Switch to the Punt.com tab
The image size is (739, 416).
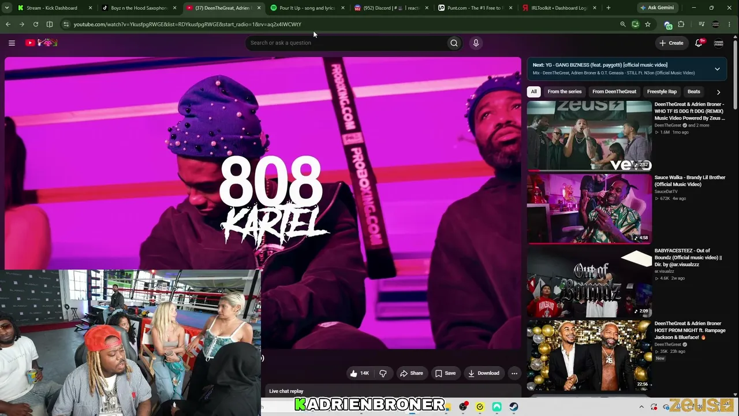(475, 8)
